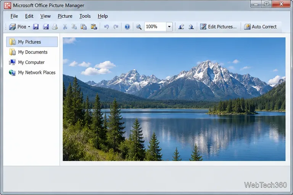The height and width of the screenshot is (195, 293).
Task: Select My Network Places in the sidebar
Action: click(32, 72)
